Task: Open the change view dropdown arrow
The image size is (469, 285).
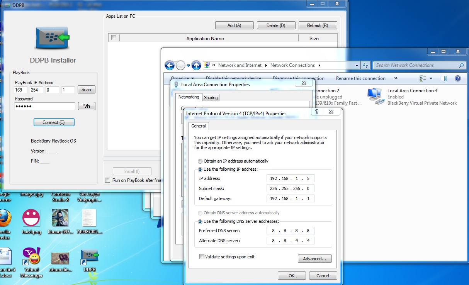Action: [x=431, y=78]
